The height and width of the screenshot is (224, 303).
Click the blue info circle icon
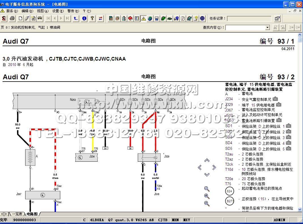pos(84,19)
